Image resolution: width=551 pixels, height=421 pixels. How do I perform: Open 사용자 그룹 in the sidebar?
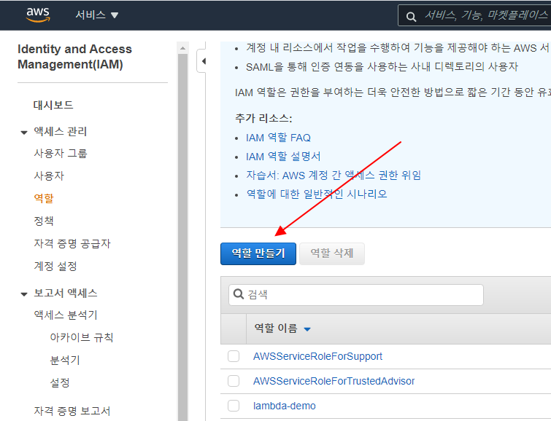coord(60,153)
